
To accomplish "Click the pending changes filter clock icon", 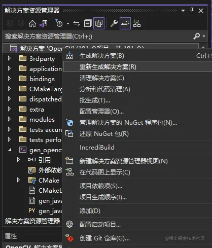I will [59, 23].
